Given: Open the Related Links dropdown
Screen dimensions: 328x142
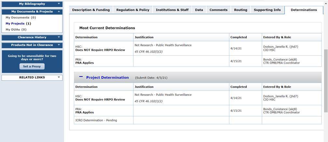Looking at the screenshot, I should (59, 77).
